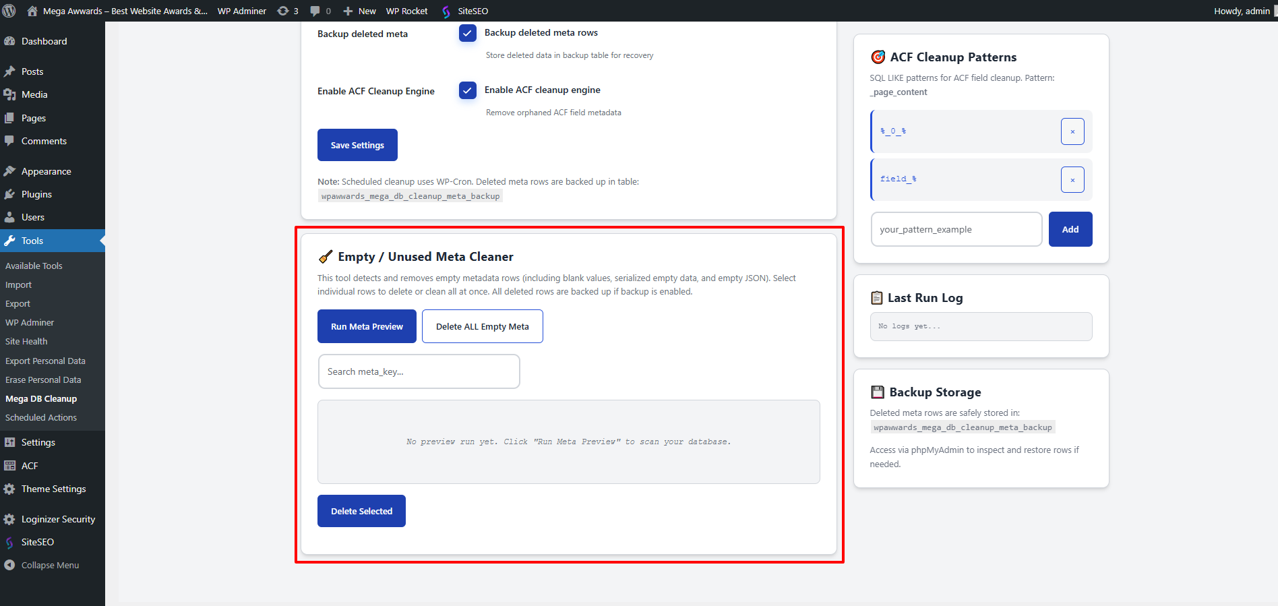The width and height of the screenshot is (1278, 606).
Task: Remove the %_0_% ACF pattern
Action: pyautogui.click(x=1072, y=131)
